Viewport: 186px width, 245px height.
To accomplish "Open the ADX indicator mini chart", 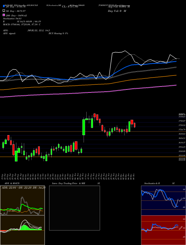I will pyautogui.click(x=22, y=200).
